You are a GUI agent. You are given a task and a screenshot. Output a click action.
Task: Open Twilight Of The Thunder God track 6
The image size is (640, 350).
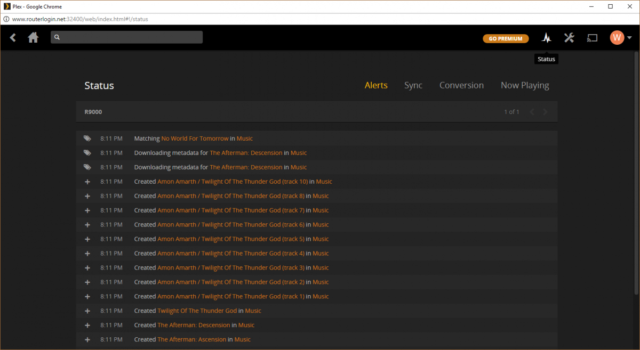tap(231, 225)
